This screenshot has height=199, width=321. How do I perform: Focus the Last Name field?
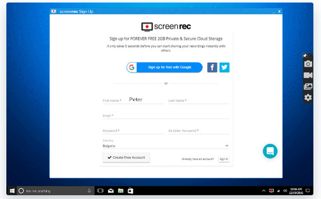click(199, 101)
